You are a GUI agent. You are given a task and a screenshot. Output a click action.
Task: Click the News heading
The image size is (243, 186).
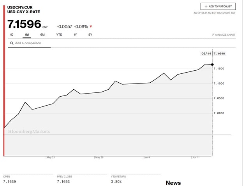click(x=173, y=183)
